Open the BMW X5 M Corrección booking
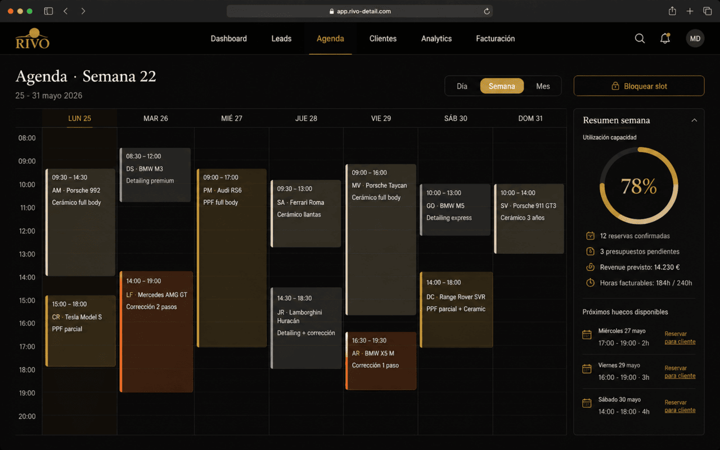The height and width of the screenshot is (450, 720). coord(381,361)
